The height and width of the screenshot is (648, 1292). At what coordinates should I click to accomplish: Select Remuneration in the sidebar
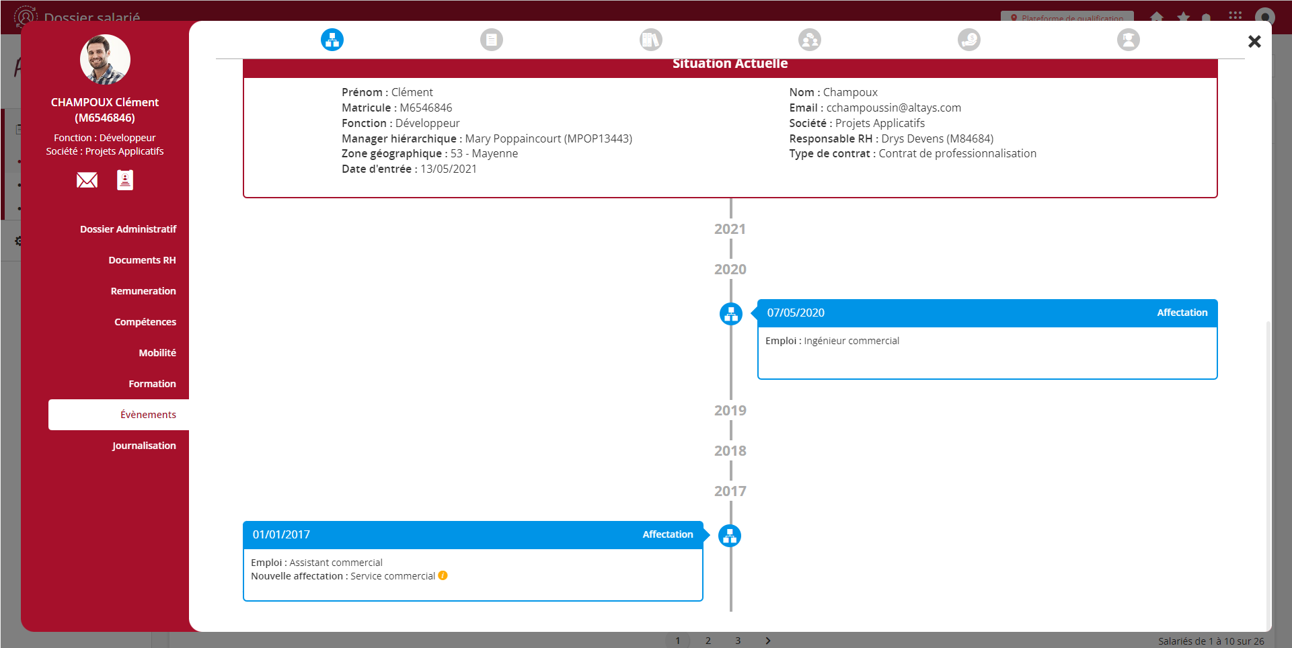143,291
